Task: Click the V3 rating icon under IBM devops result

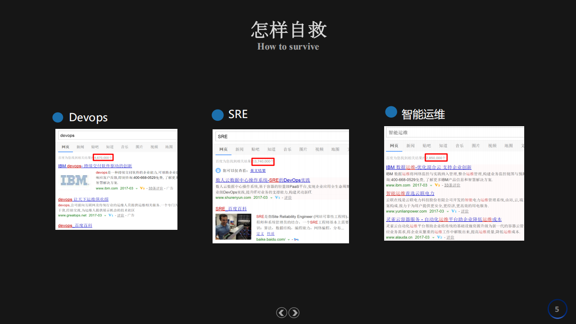Action: click(x=142, y=189)
